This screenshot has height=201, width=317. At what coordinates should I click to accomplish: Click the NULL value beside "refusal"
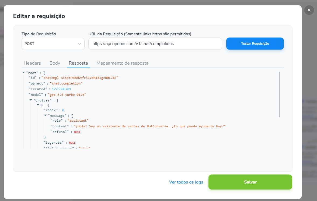tap(78, 132)
